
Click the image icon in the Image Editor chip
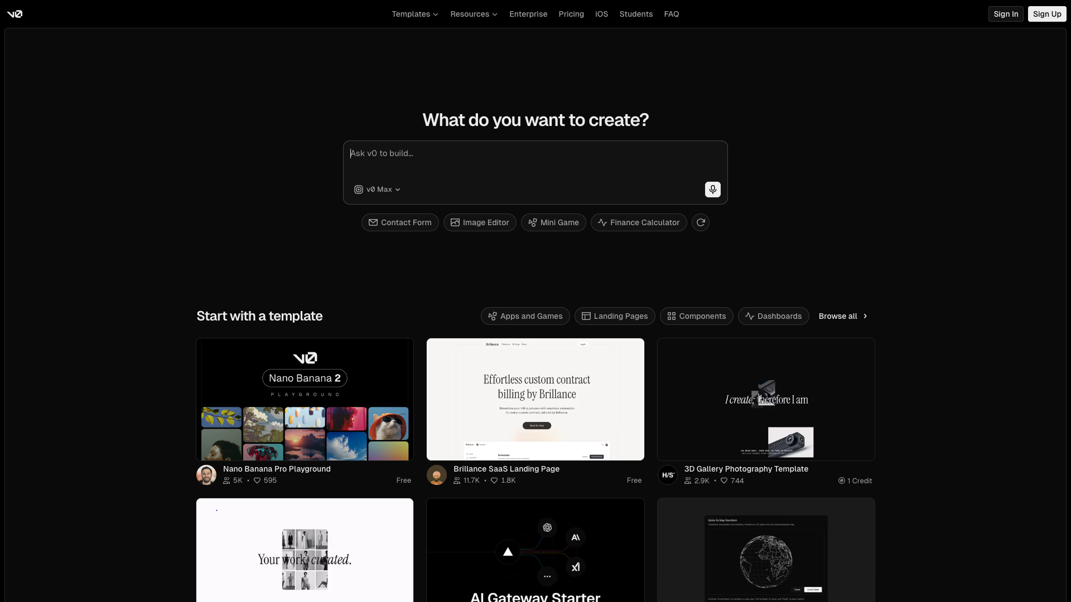455,222
